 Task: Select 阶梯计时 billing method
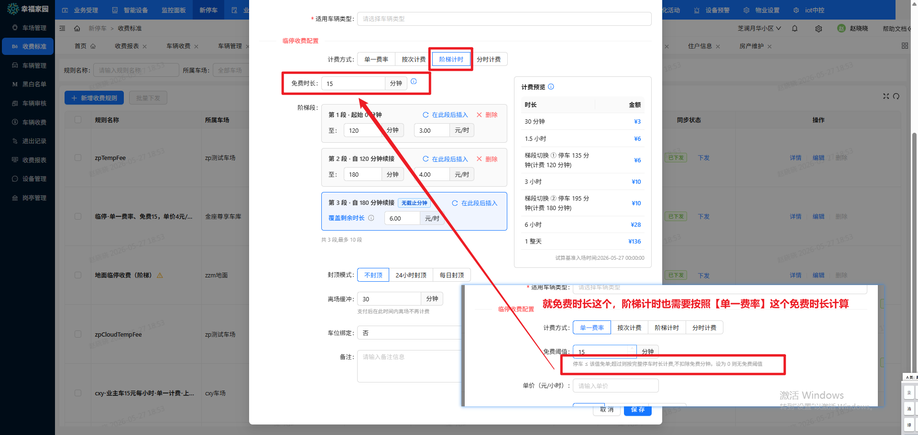[x=451, y=59]
